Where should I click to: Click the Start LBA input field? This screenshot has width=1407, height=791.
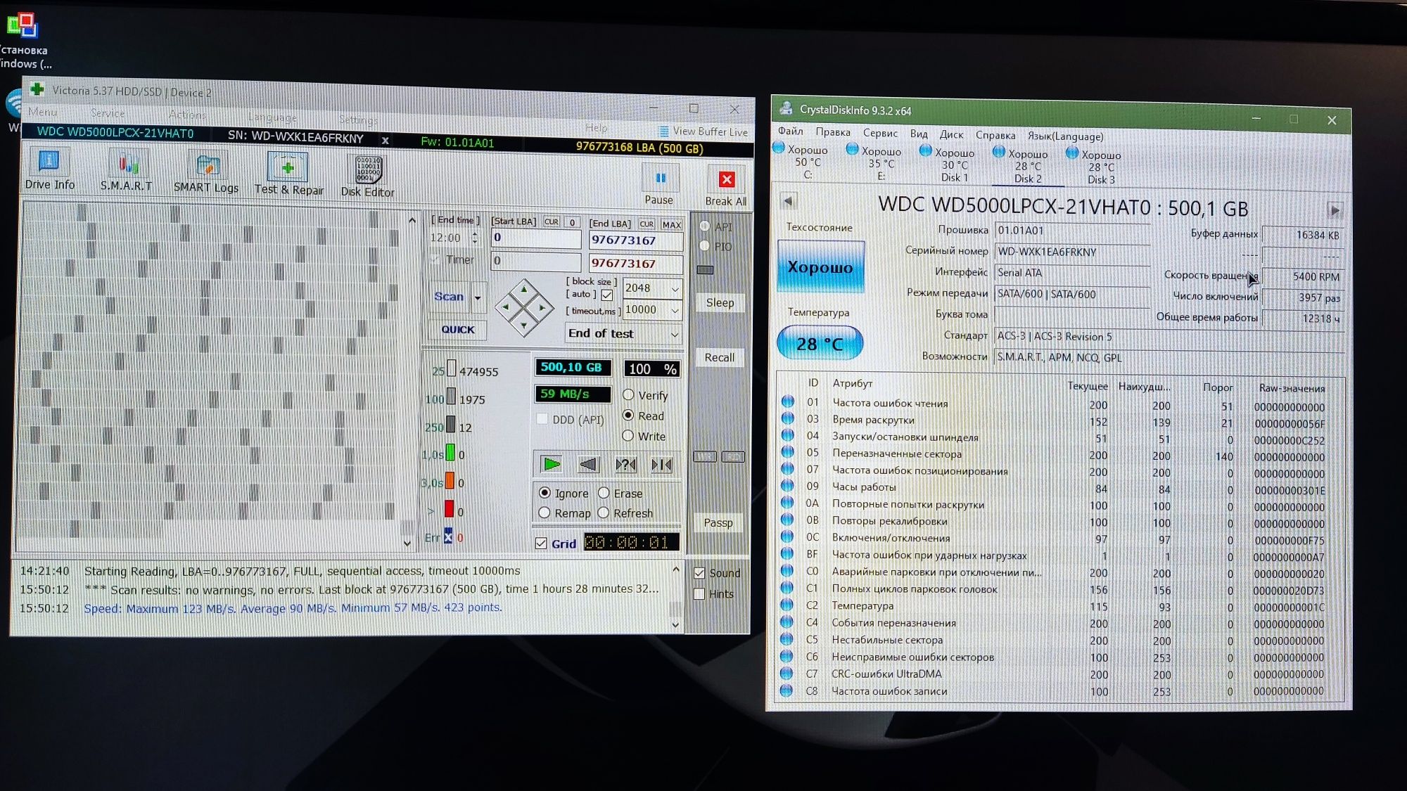coord(536,238)
